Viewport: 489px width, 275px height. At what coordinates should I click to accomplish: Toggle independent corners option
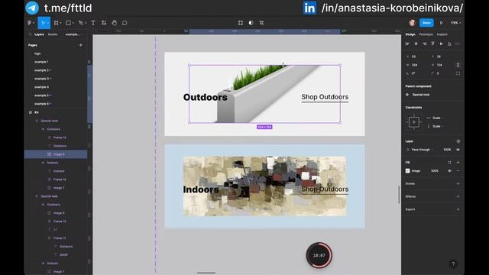point(458,73)
